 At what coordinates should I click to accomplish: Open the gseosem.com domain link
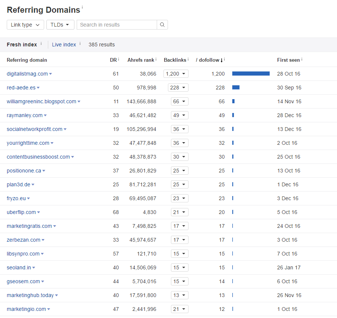[24, 281]
